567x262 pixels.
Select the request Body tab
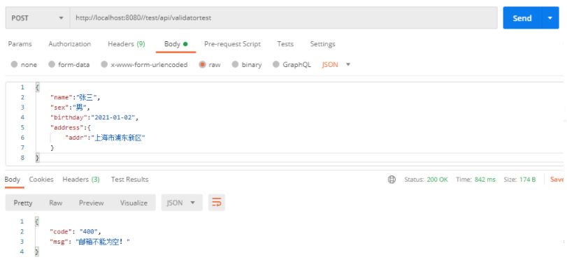tap(175, 44)
